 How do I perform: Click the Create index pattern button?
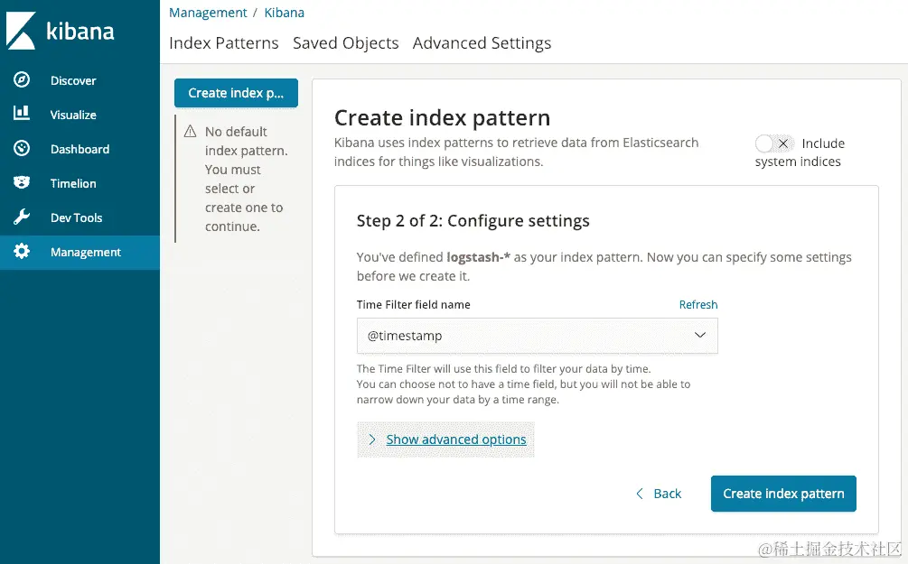coord(783,494)
